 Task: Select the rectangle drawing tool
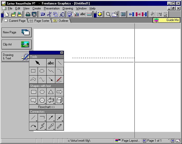[x=34, y=71]
